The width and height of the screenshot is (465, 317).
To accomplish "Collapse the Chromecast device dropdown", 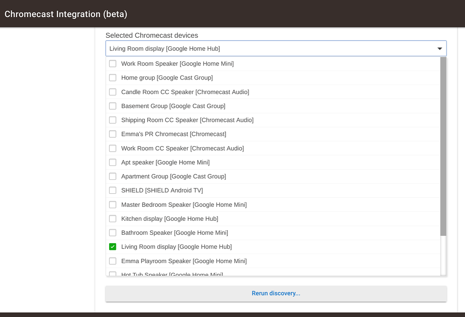I will point(439,48).
